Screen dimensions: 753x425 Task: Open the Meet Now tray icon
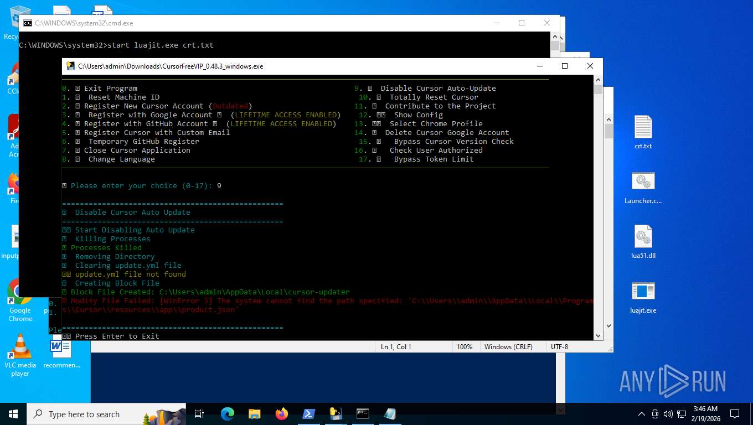(655, 414)
